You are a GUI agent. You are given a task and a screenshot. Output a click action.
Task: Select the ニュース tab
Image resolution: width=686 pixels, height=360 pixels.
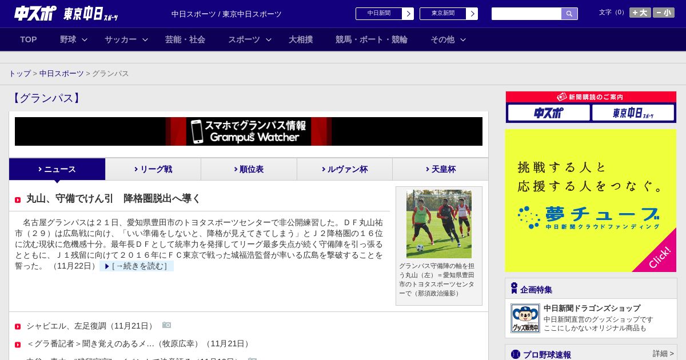(x=57, y=169)
